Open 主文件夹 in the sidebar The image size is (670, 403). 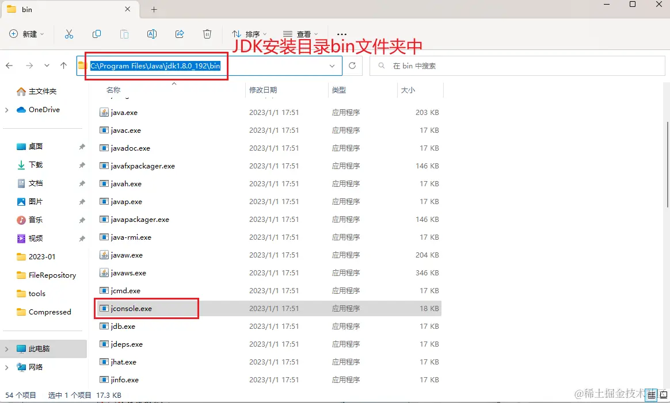pos(36,91)
